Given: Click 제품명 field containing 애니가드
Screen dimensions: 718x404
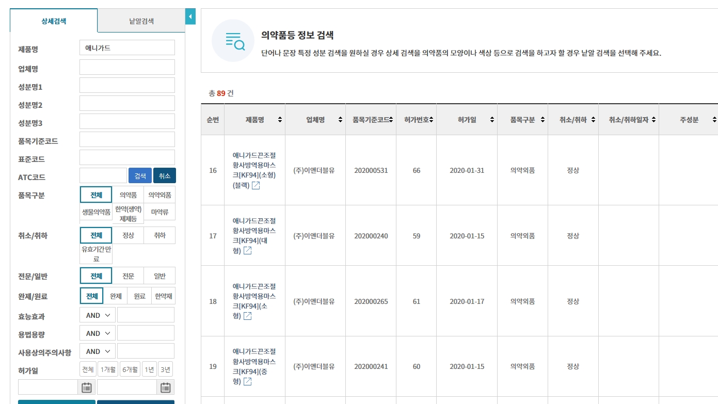Looking at the screenshot, I should click(x=127, y=47).
